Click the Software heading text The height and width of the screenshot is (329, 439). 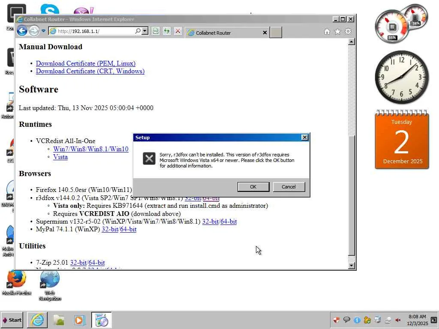(x=39, y=89)
